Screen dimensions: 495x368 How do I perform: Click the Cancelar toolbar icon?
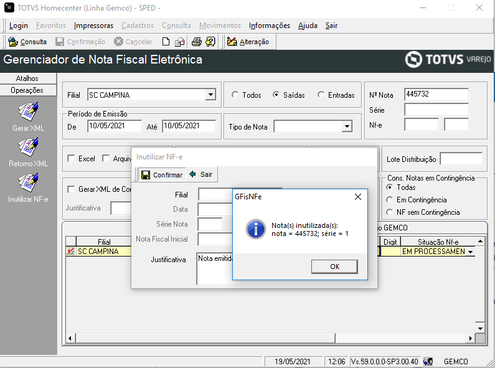118,41
